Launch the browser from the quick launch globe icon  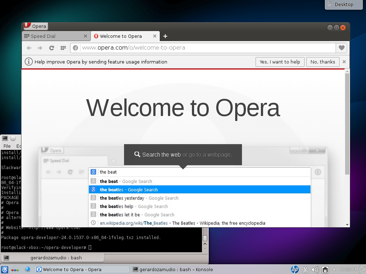[x=27, y=269]
